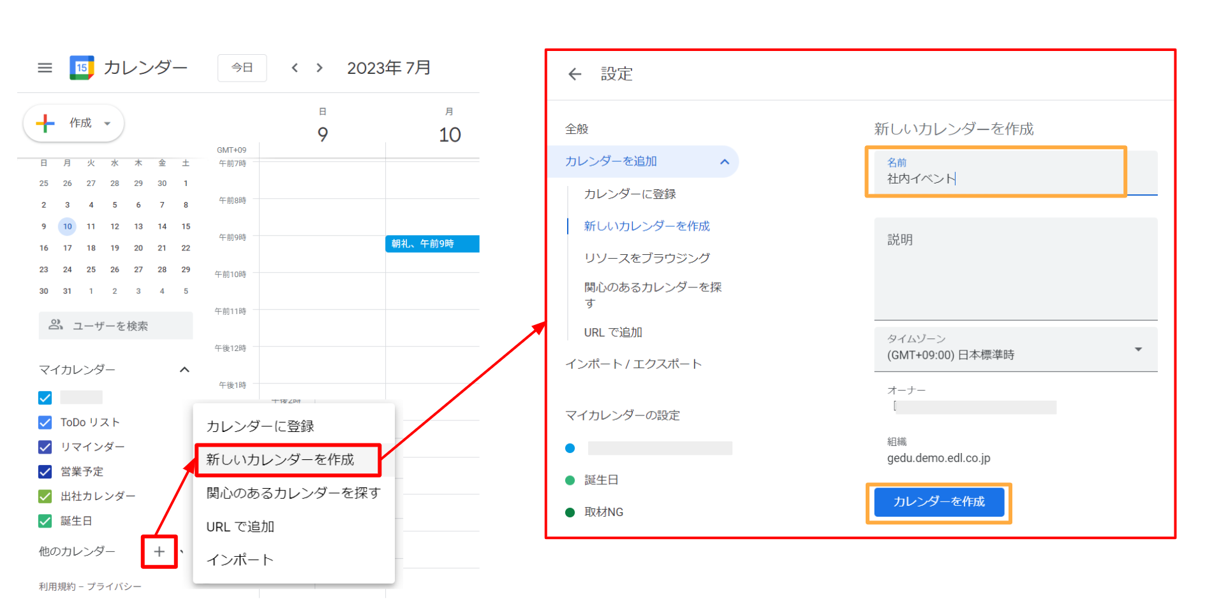Disable the 出社カレンダー checkbox

[45, 496]
